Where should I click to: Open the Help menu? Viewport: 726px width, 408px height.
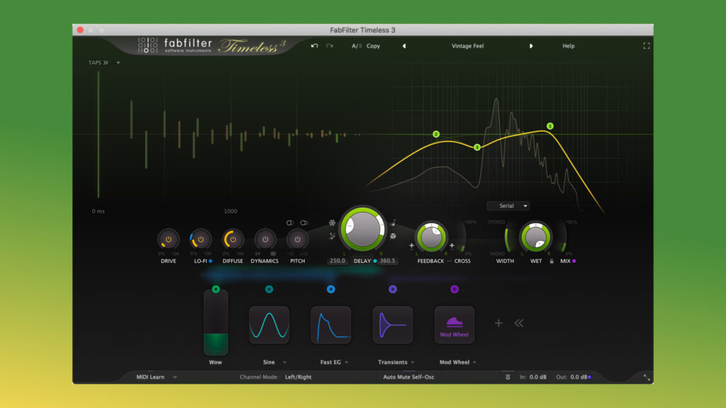pyautogui.click(x=569, y=46)
